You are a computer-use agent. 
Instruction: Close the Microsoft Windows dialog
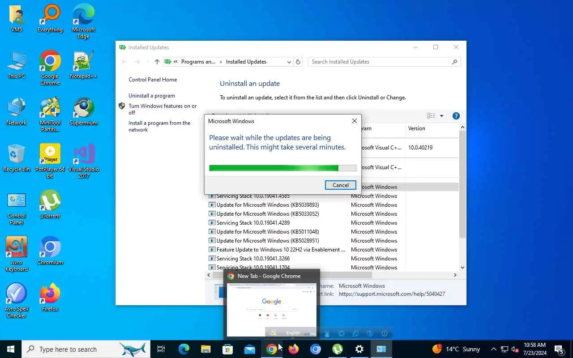click(x=355, y=121)
